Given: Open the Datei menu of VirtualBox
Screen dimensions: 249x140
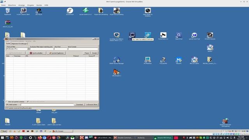Looking at the screenshot, I should pyautogui.click(x=4, y=5).
